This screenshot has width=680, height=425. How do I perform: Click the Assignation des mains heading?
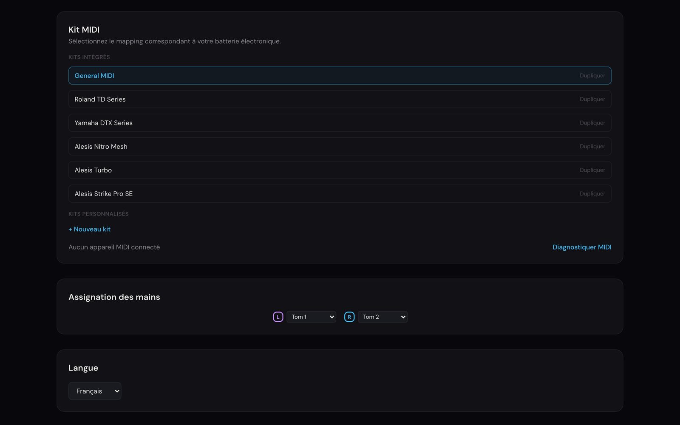[114, 297]
